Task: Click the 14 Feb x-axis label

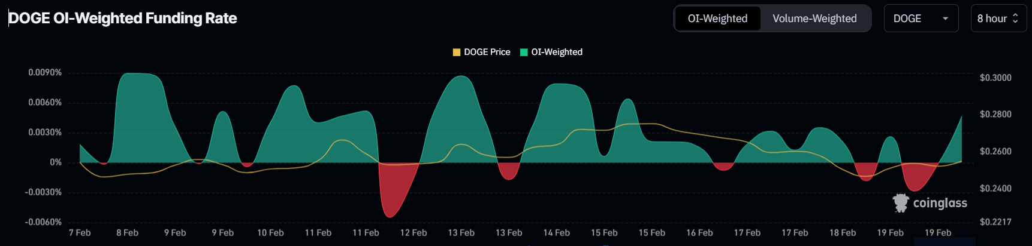Action: (557, 233)
